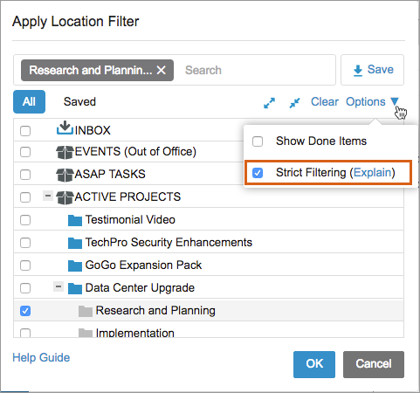Uncheck the Strict Filtering checkbox
420x393 pixels.
click(x=258, y=173)
